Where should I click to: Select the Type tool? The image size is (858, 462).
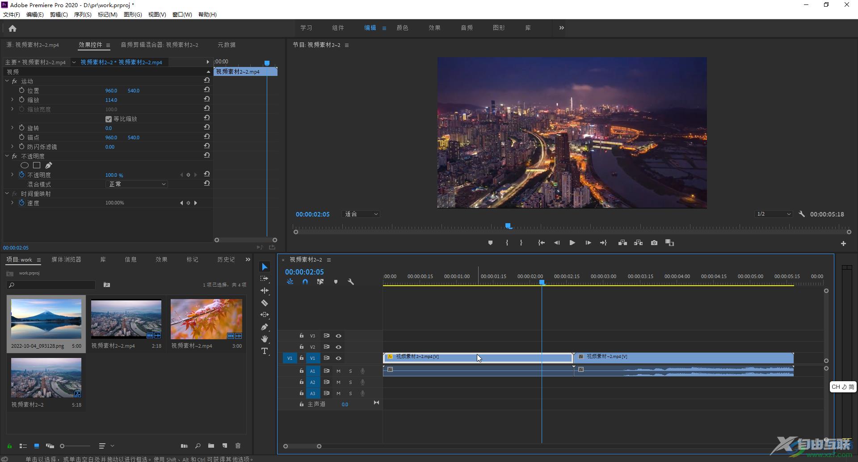[265, 351]
